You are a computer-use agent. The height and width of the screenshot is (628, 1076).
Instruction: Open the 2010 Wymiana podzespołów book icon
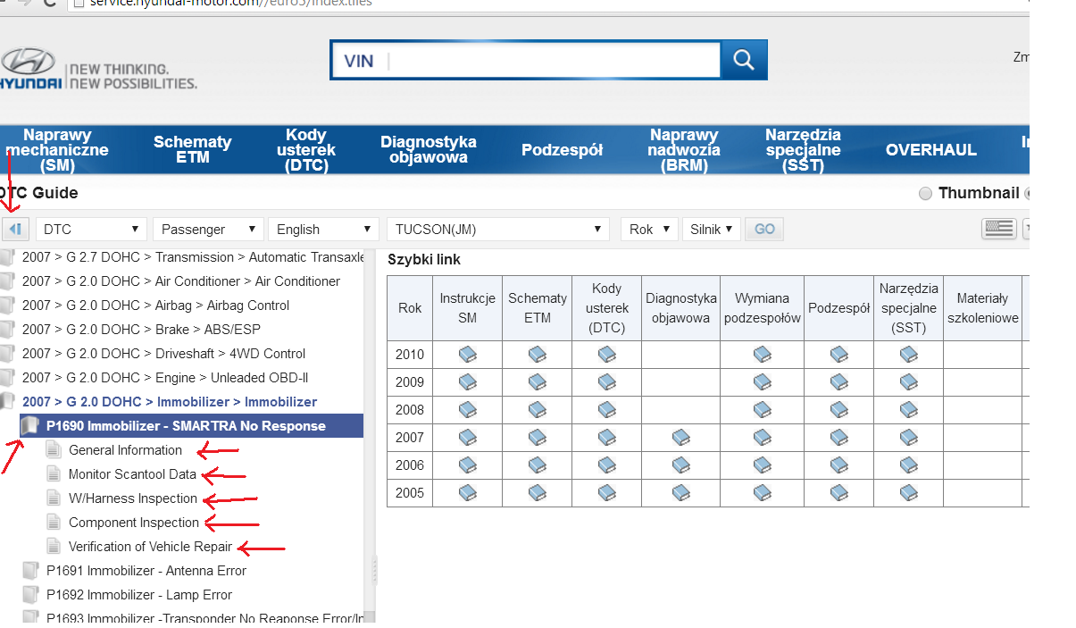point(762,355)
